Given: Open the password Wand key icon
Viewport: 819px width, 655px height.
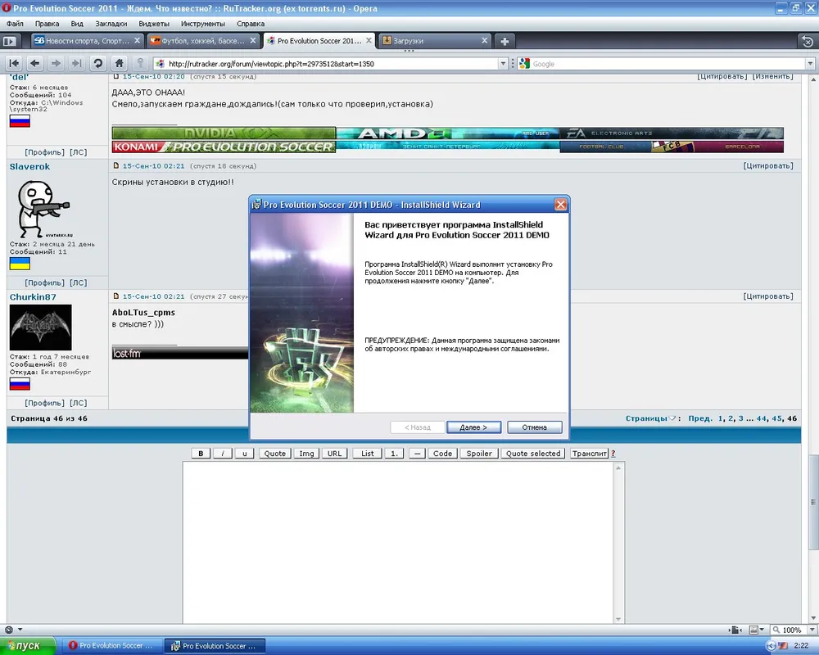Looking at the screenshot, I should [x=140, y=64].
